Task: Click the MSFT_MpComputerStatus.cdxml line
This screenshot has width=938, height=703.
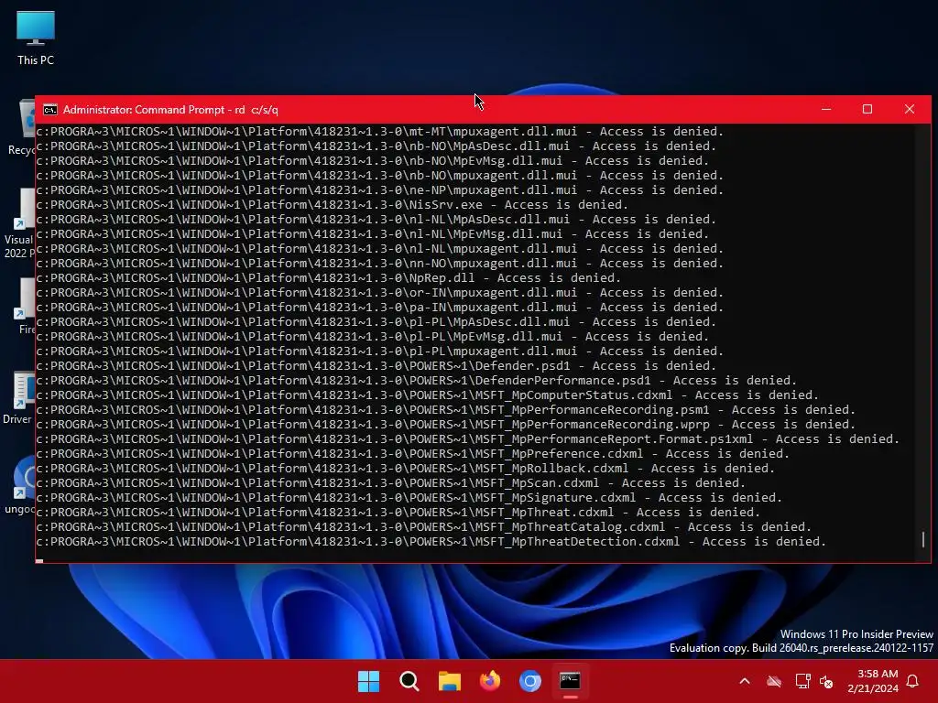Action: coord(427,395)
